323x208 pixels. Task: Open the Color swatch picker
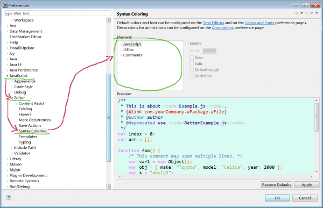coord(209,51)
